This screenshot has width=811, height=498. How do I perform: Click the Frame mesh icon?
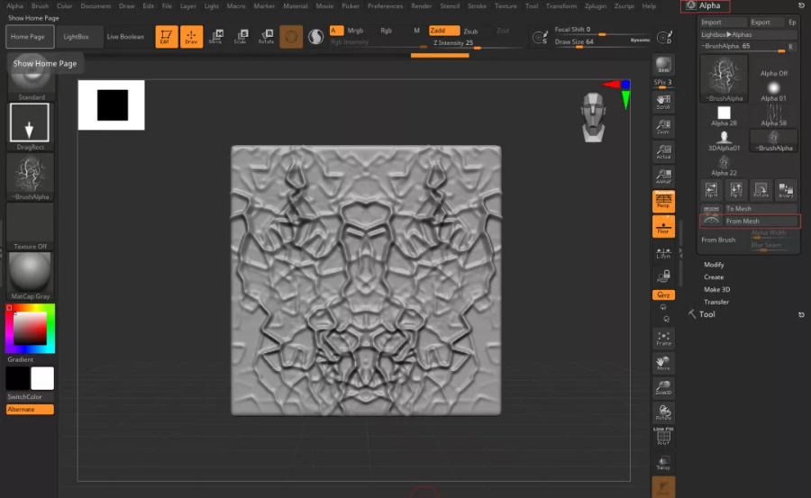point(663,339)
